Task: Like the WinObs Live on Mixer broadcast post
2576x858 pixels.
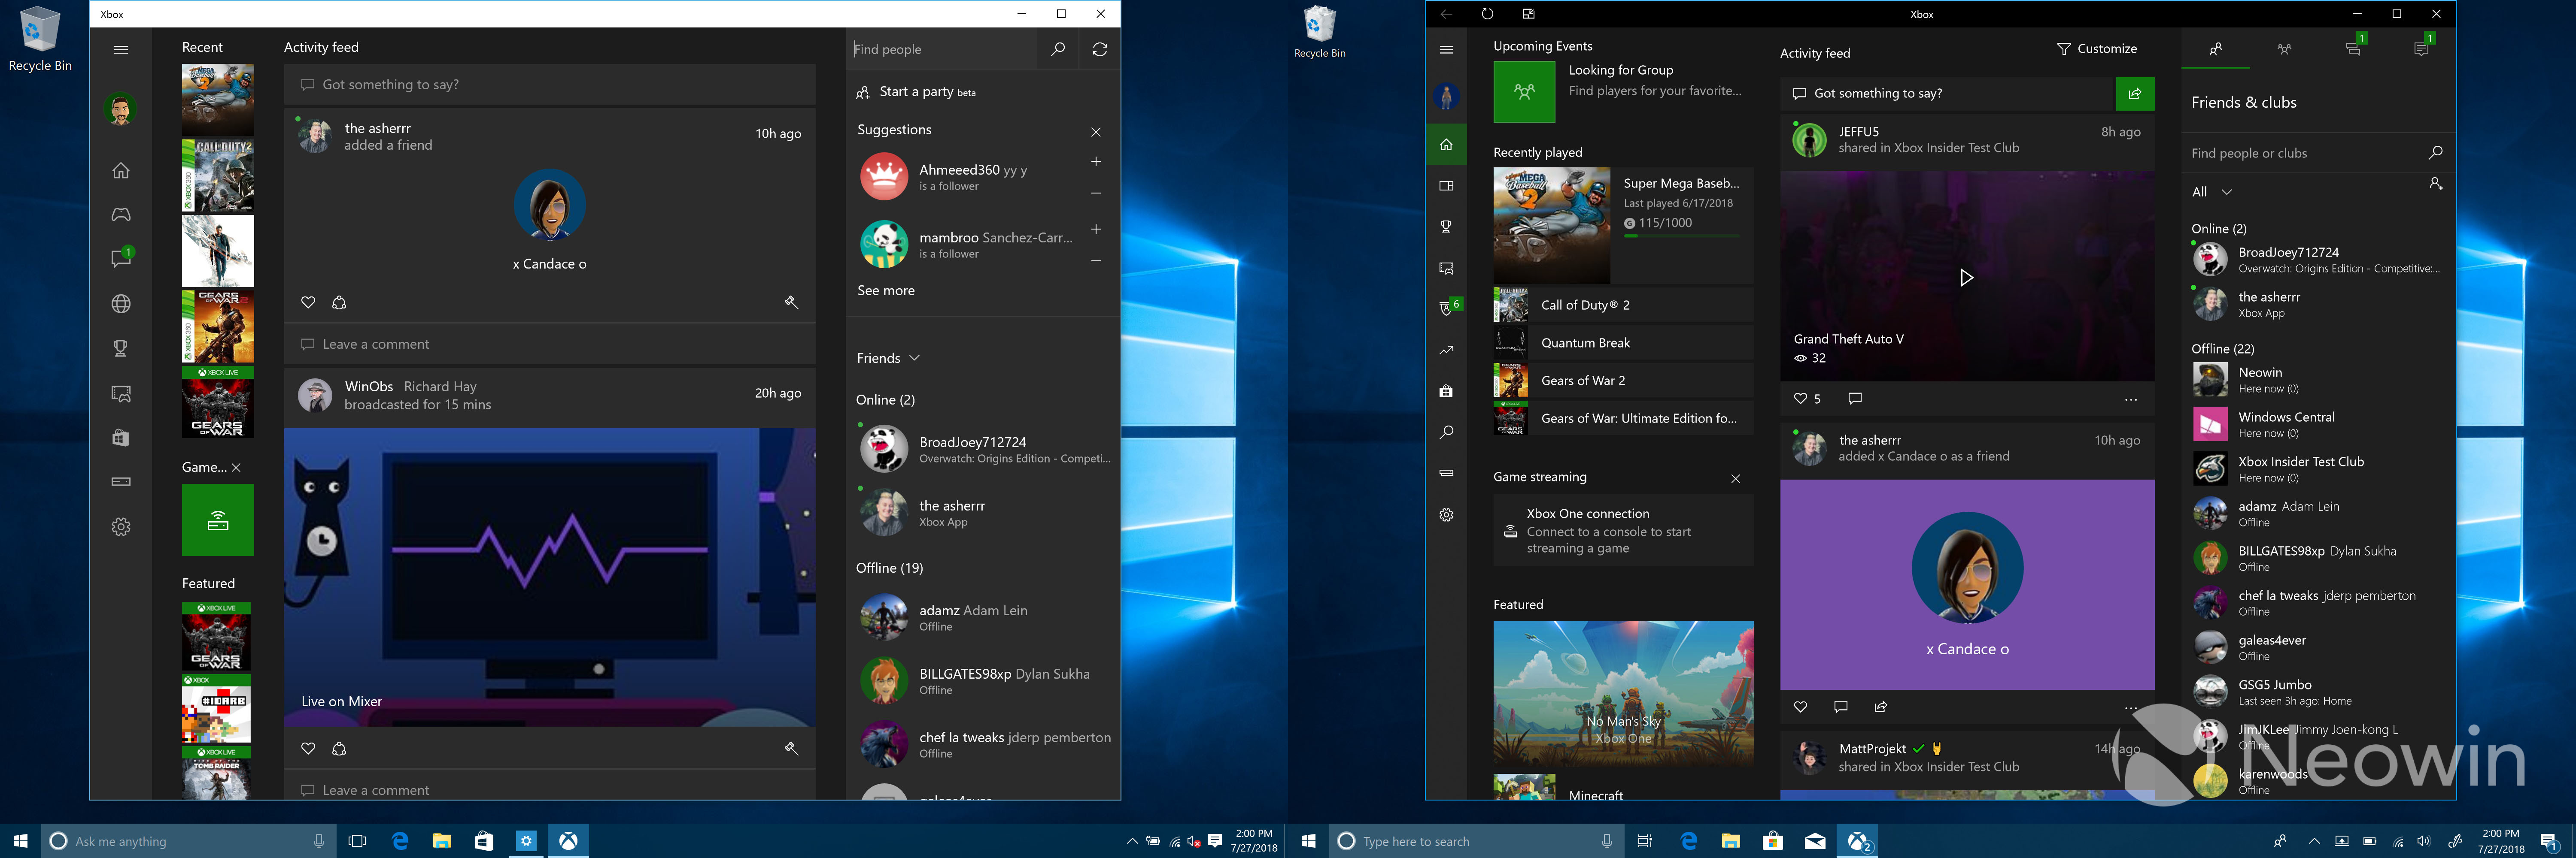Action: [x=308, y=749]
